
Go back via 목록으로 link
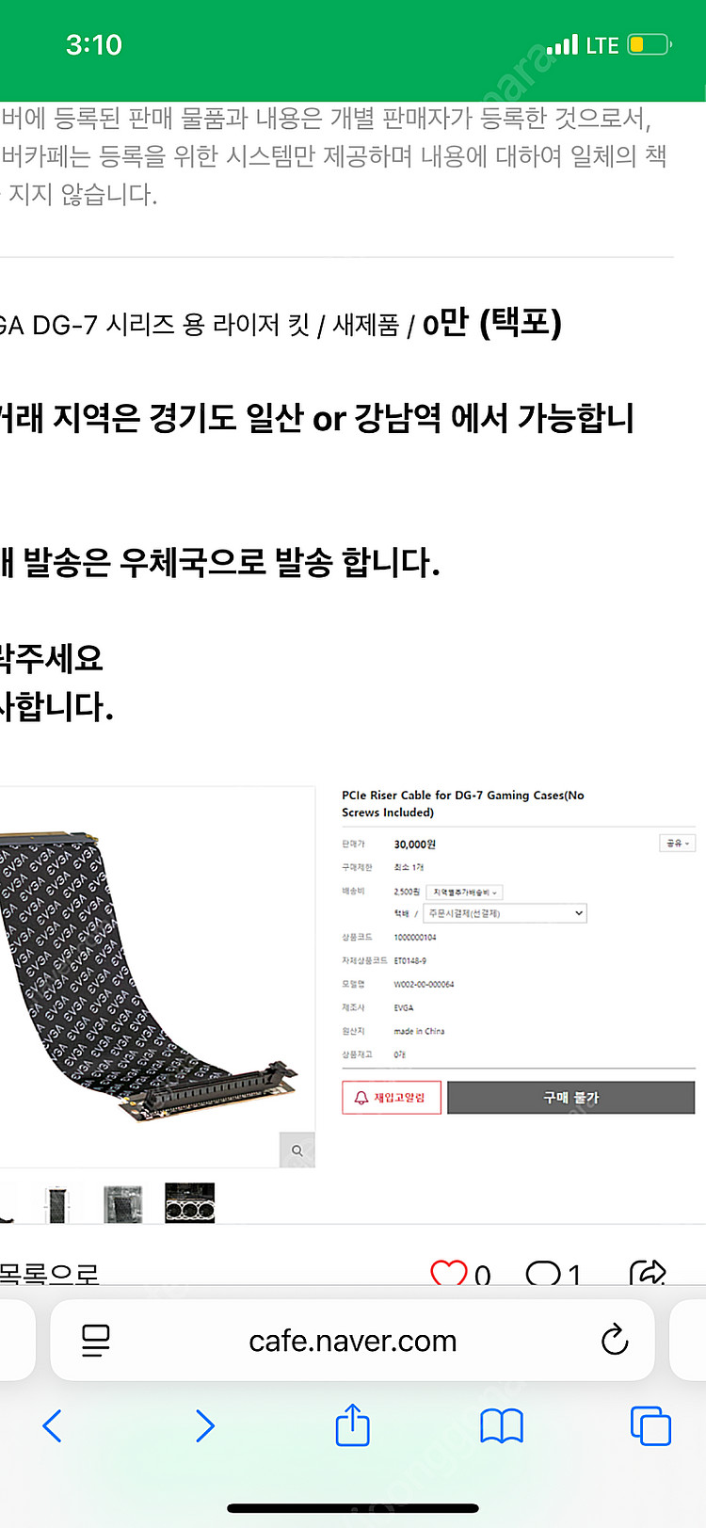tap(49, 1273)
